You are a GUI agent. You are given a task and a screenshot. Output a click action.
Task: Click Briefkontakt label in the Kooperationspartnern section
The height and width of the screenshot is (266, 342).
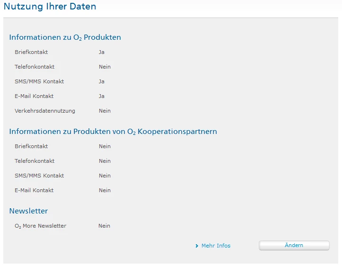pos(31,146)
